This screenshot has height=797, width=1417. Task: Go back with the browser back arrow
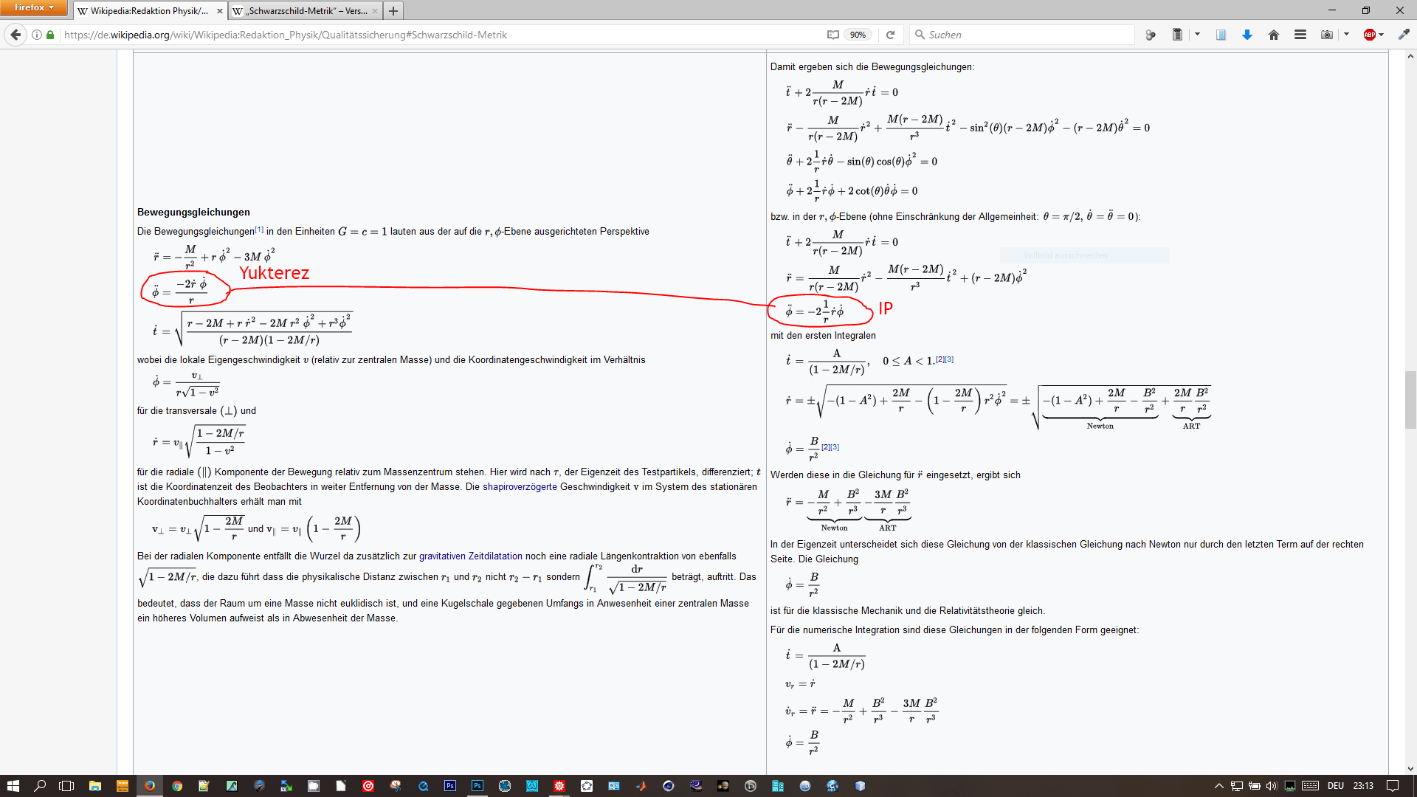pyautogui.click(x=15, y=35)
